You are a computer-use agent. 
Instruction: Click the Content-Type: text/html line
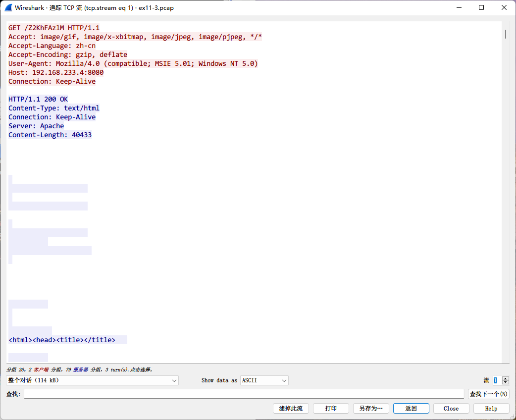tap(54, 108)
